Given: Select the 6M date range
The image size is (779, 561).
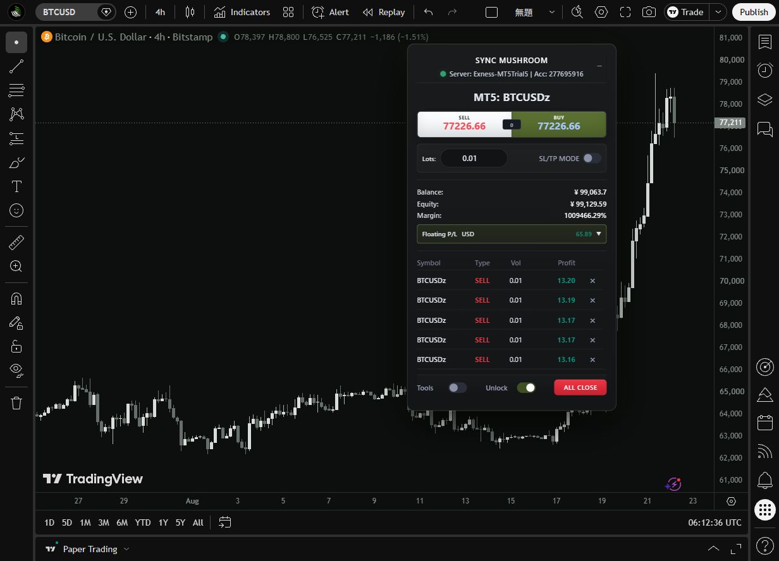Looking at the screenshot, I should coord(122,522).
